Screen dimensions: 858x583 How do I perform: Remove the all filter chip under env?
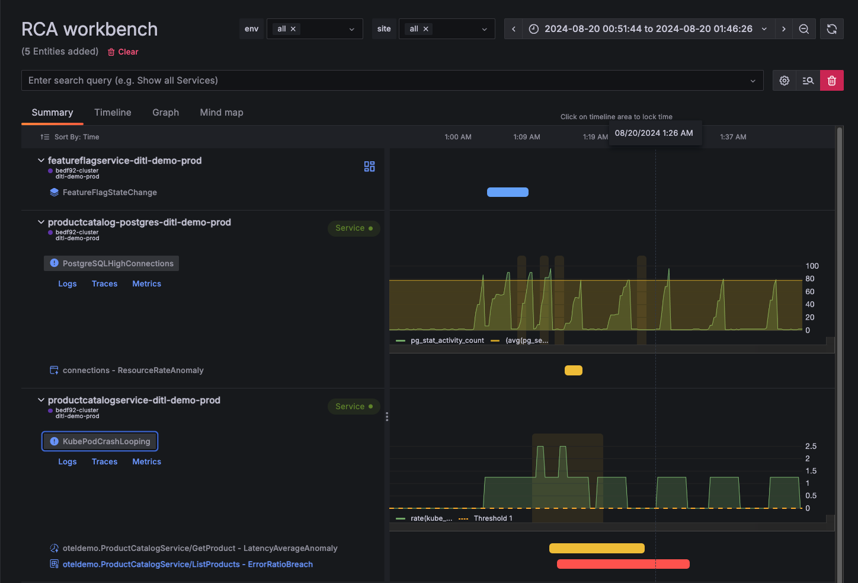tap(293, 28)
